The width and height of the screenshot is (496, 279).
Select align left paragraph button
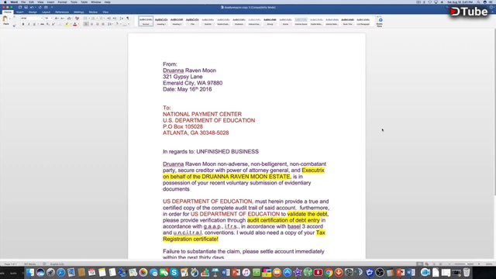(86, 24)
